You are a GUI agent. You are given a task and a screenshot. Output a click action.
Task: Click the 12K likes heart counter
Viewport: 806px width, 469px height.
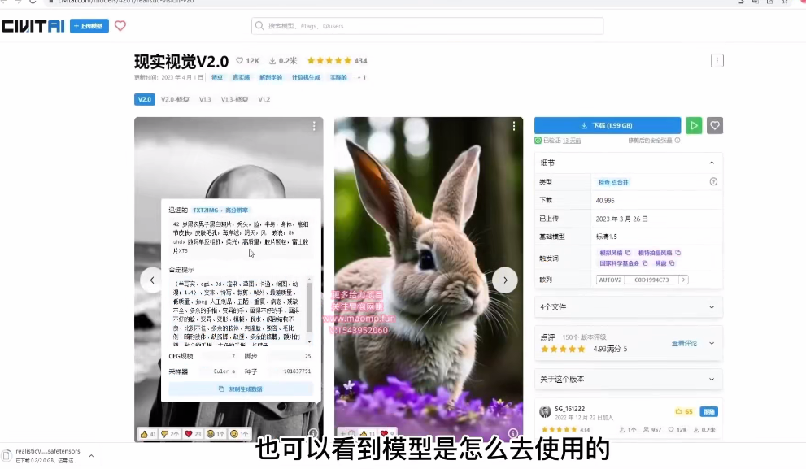(x=247, y=61)
